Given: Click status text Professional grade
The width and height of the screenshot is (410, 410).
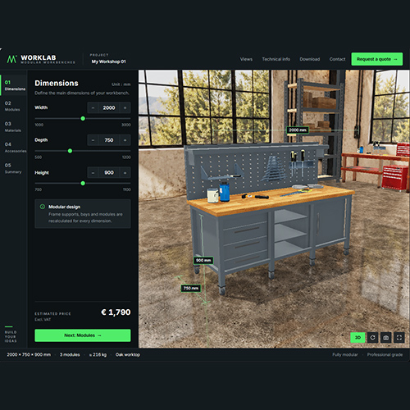Looking at the screenshot, I should pos(385,354).
